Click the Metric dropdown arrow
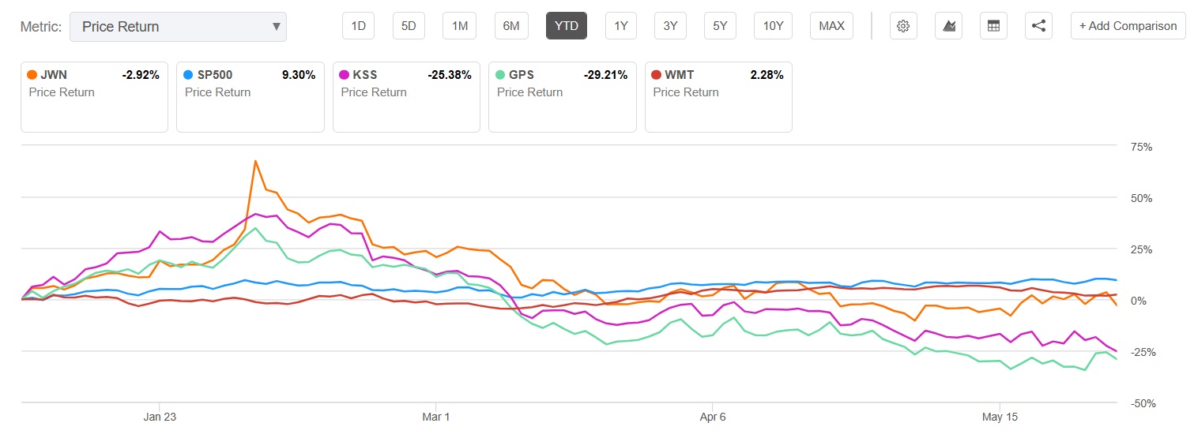1194x438 pixels. 276,26
